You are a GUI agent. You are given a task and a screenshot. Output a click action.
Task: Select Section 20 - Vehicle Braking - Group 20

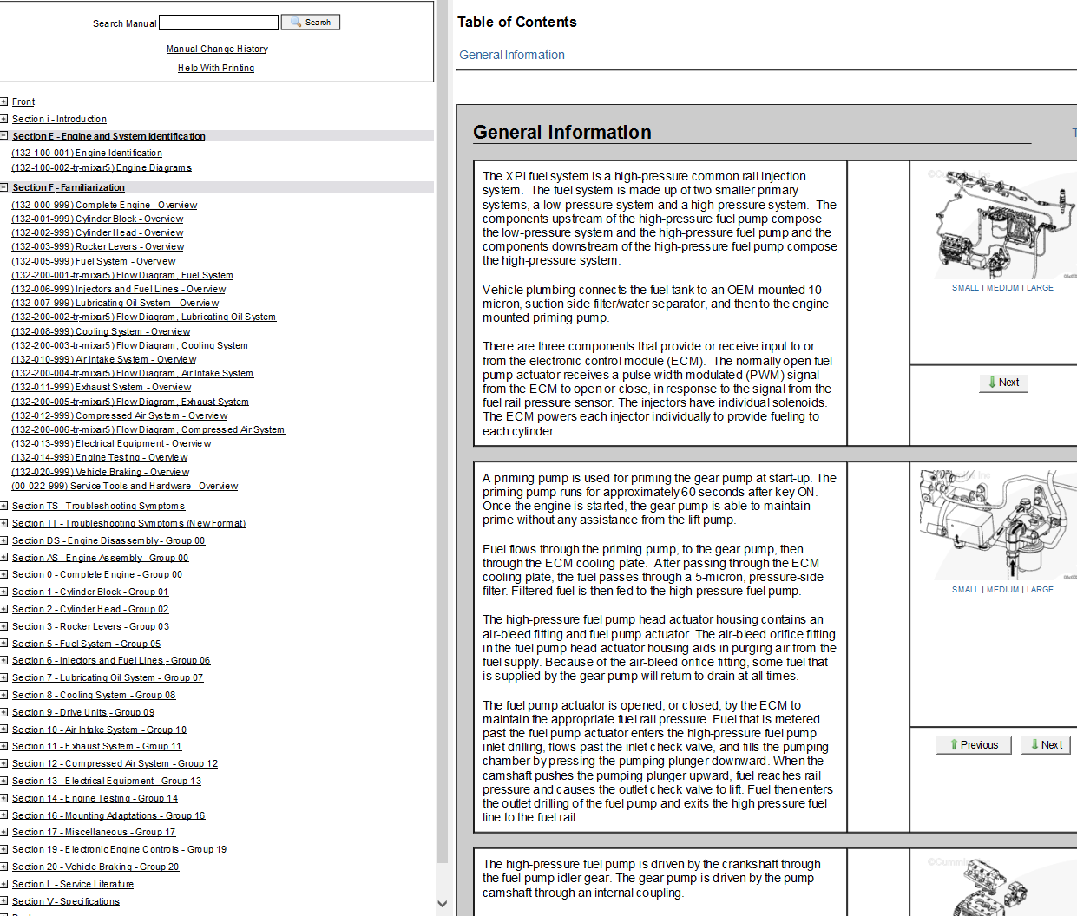click(x=95, y=867)
